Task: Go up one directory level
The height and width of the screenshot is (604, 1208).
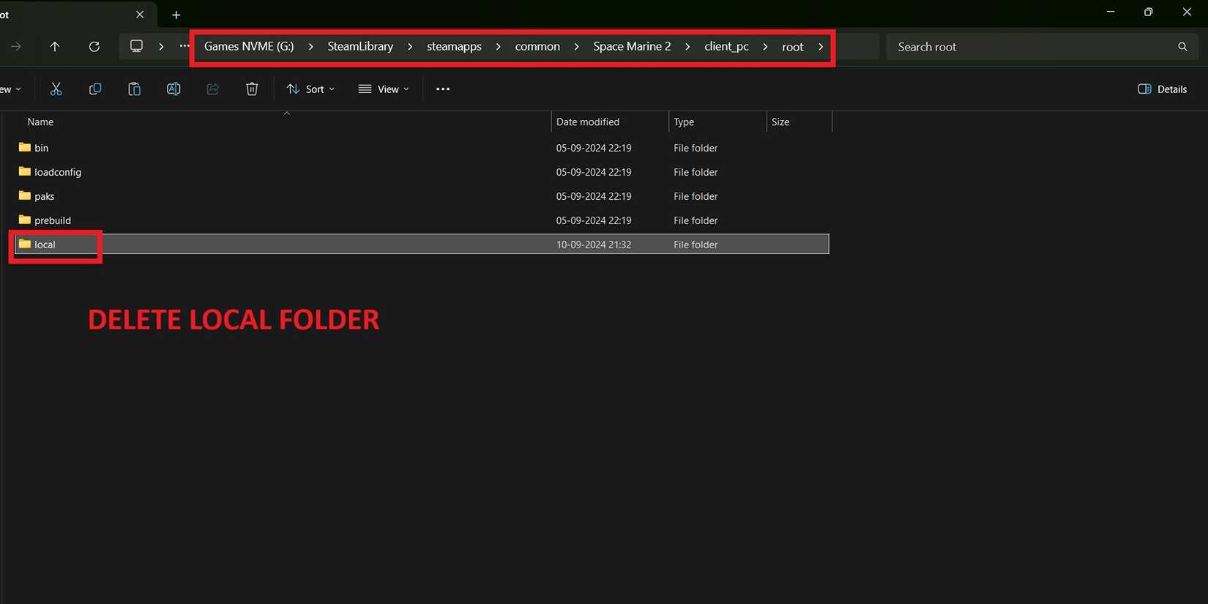Action: (x=55, y=46)
